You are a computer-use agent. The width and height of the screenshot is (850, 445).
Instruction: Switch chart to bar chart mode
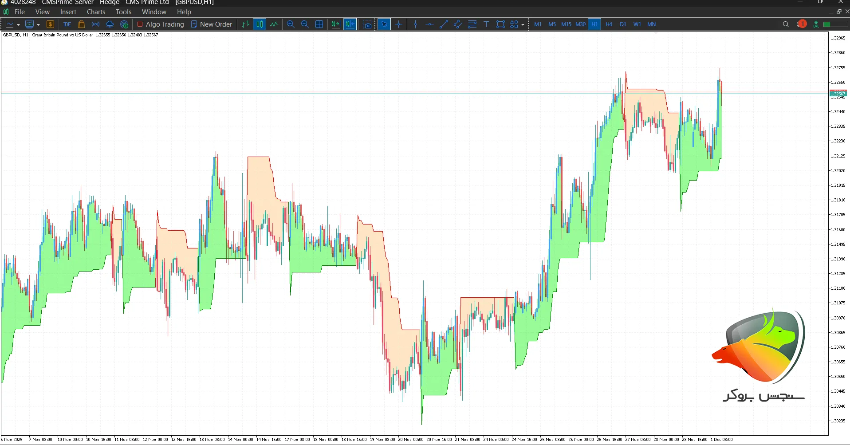click(x=245, y=24)
